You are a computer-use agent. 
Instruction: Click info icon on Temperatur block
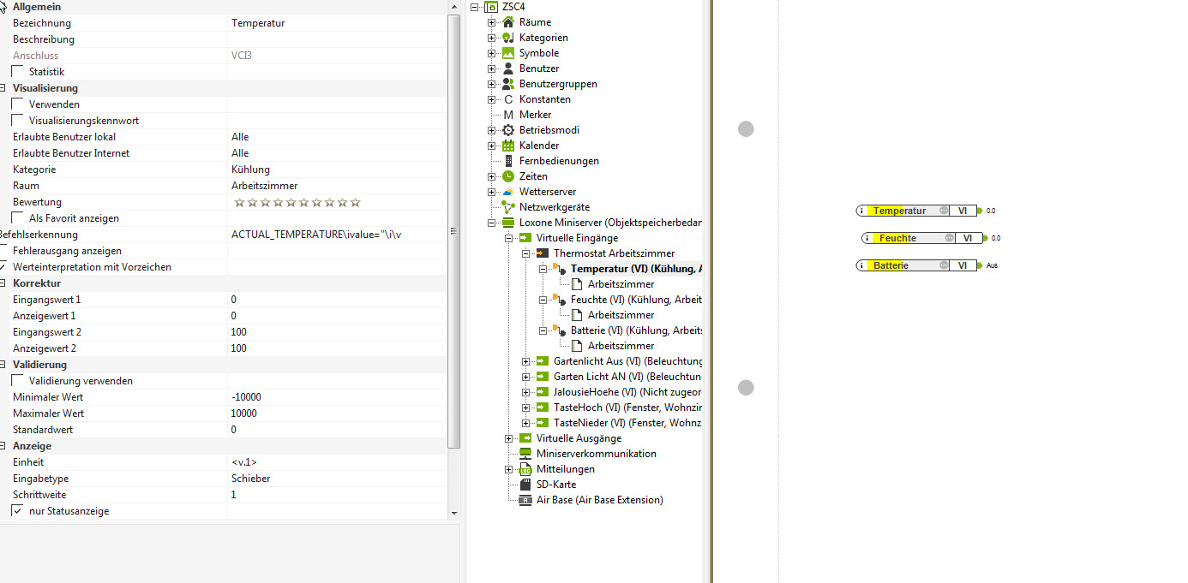tap(863, 211)
